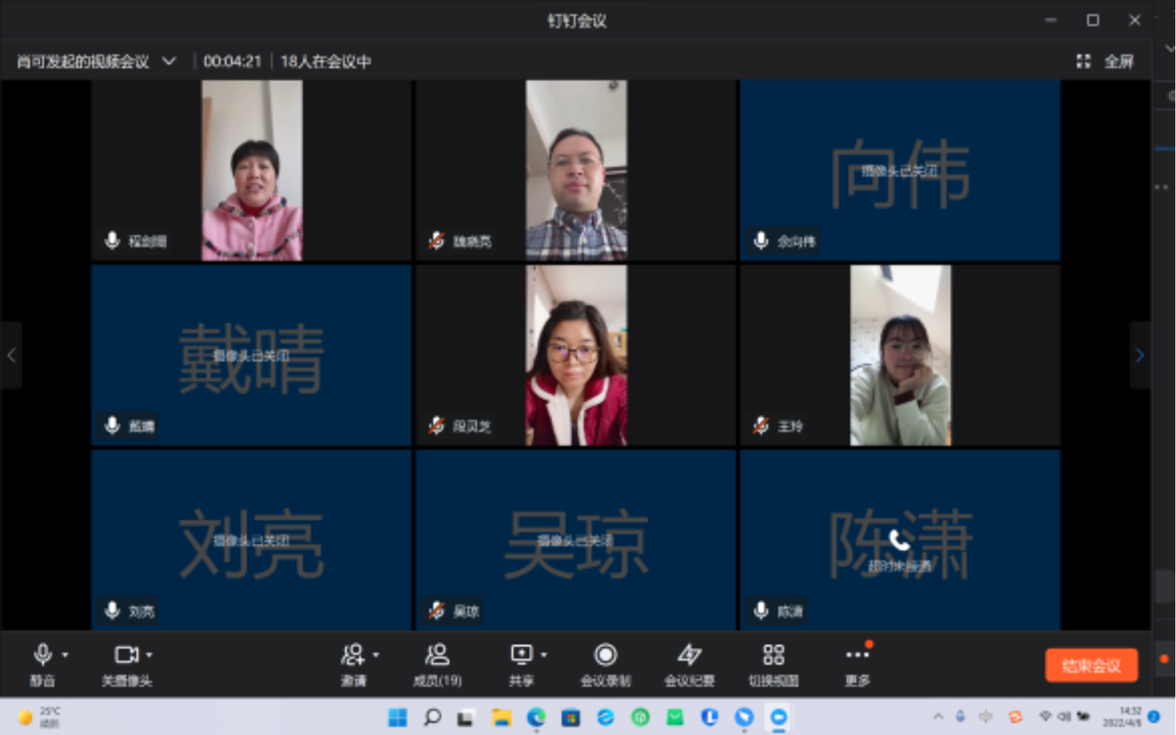Select video of man in plaid shirt
The width and height of the screenshot is (1176, 735).
tap(576, 170)
